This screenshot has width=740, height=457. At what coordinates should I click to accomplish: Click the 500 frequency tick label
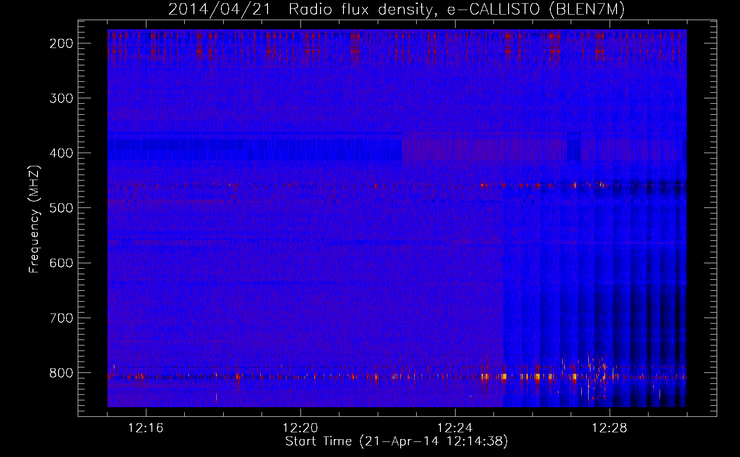coord(61,208)
